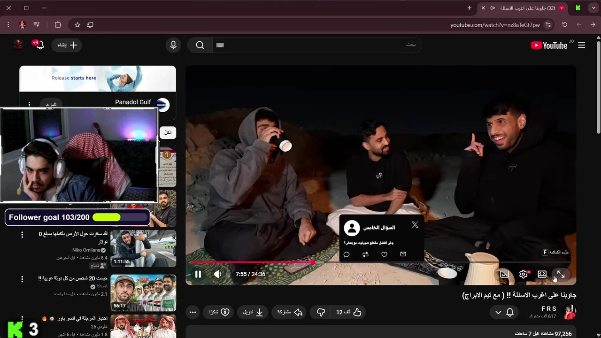Image resolution: width=601 pixels, height=338 pixels.
Task: Select the الكل filter chip
Action: click(x=168, y=133)
